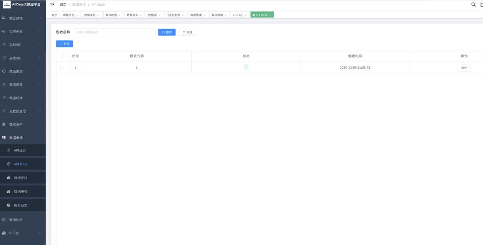Click the API日志 submenu icon
483x245 pixels.
pyautogui.click(x=8, y=150)
